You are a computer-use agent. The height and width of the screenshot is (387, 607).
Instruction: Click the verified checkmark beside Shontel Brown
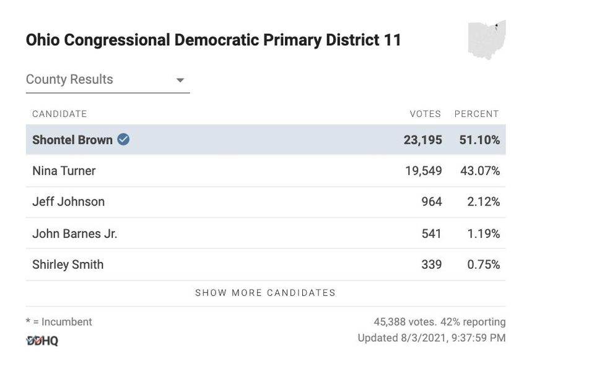point(123,139)
